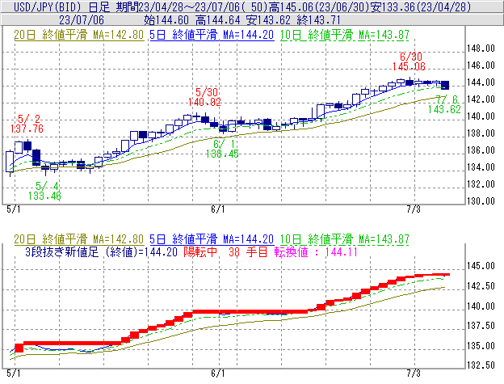Click the date 23/07/06 in second header row
The height and width of the screenshot is (384, 504).
tap(82, 20)
